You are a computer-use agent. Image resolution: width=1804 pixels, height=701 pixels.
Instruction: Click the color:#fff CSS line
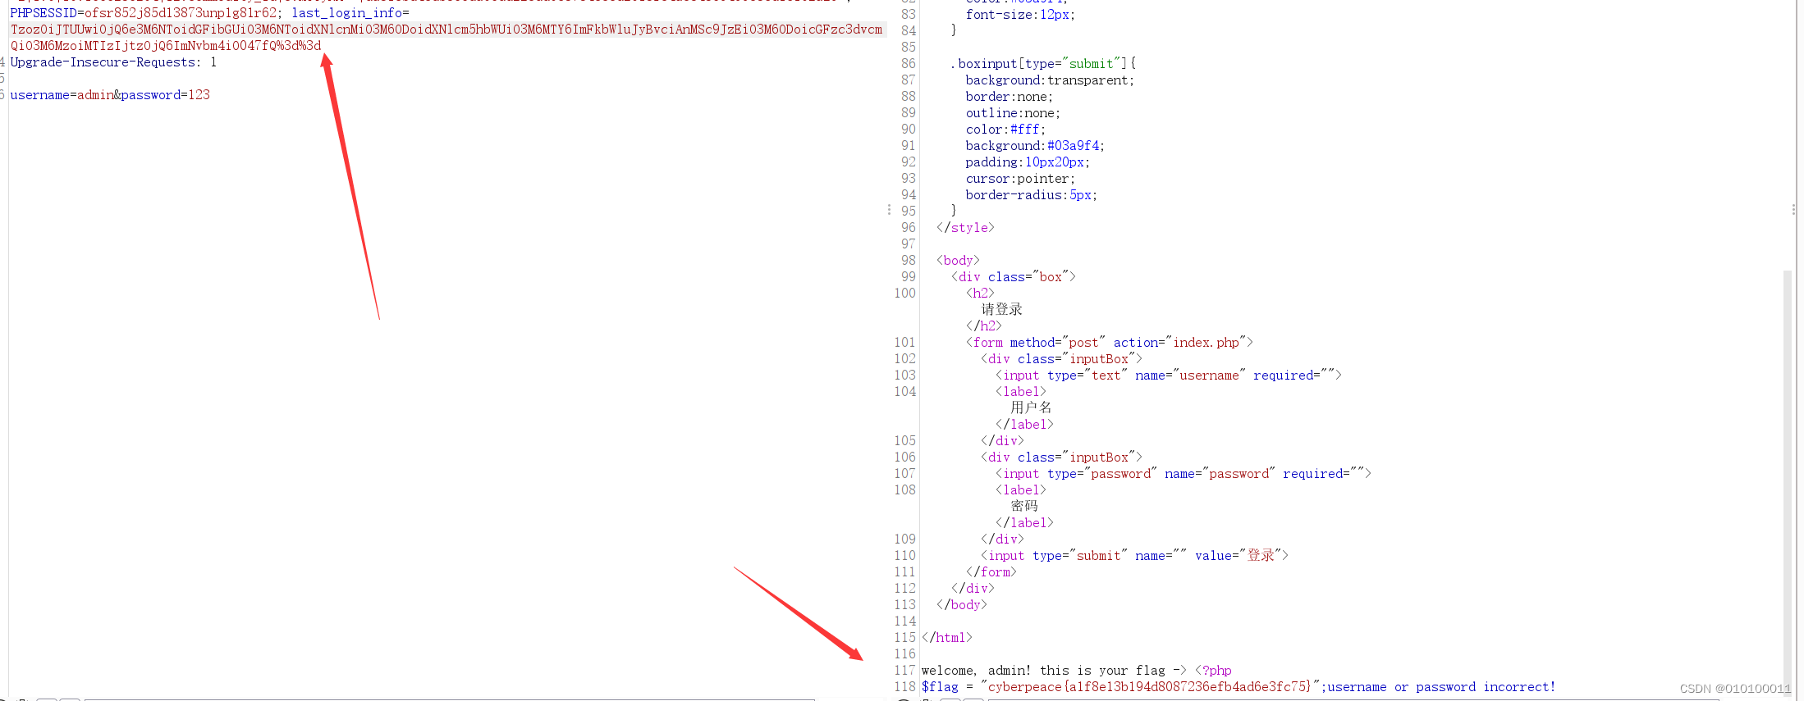pyautogui.click(x=1005, y=130)
